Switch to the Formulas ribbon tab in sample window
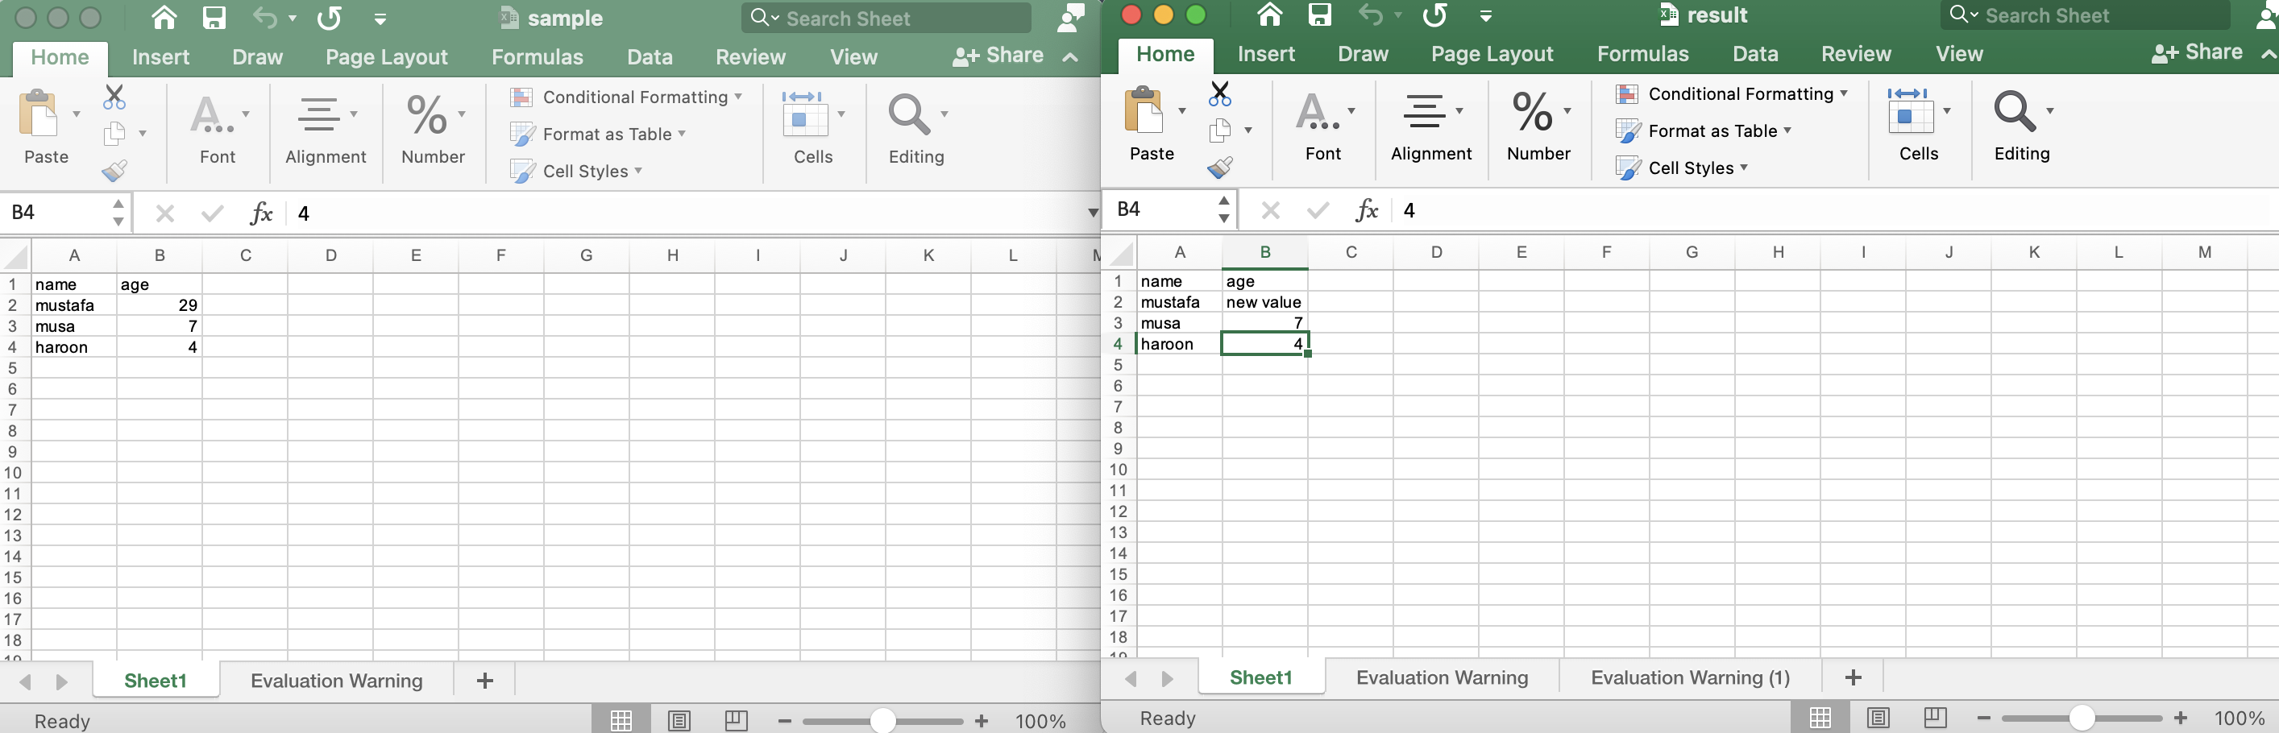The height and width of the screenshot is (733, 2279). click(x=536, y=56)
